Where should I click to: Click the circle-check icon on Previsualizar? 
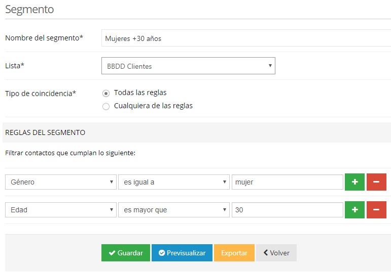(x=161, y=253)
